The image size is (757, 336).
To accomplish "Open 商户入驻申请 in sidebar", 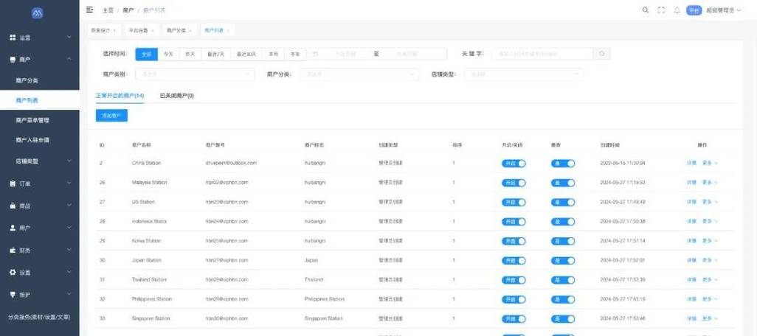I will coord(32,140).
